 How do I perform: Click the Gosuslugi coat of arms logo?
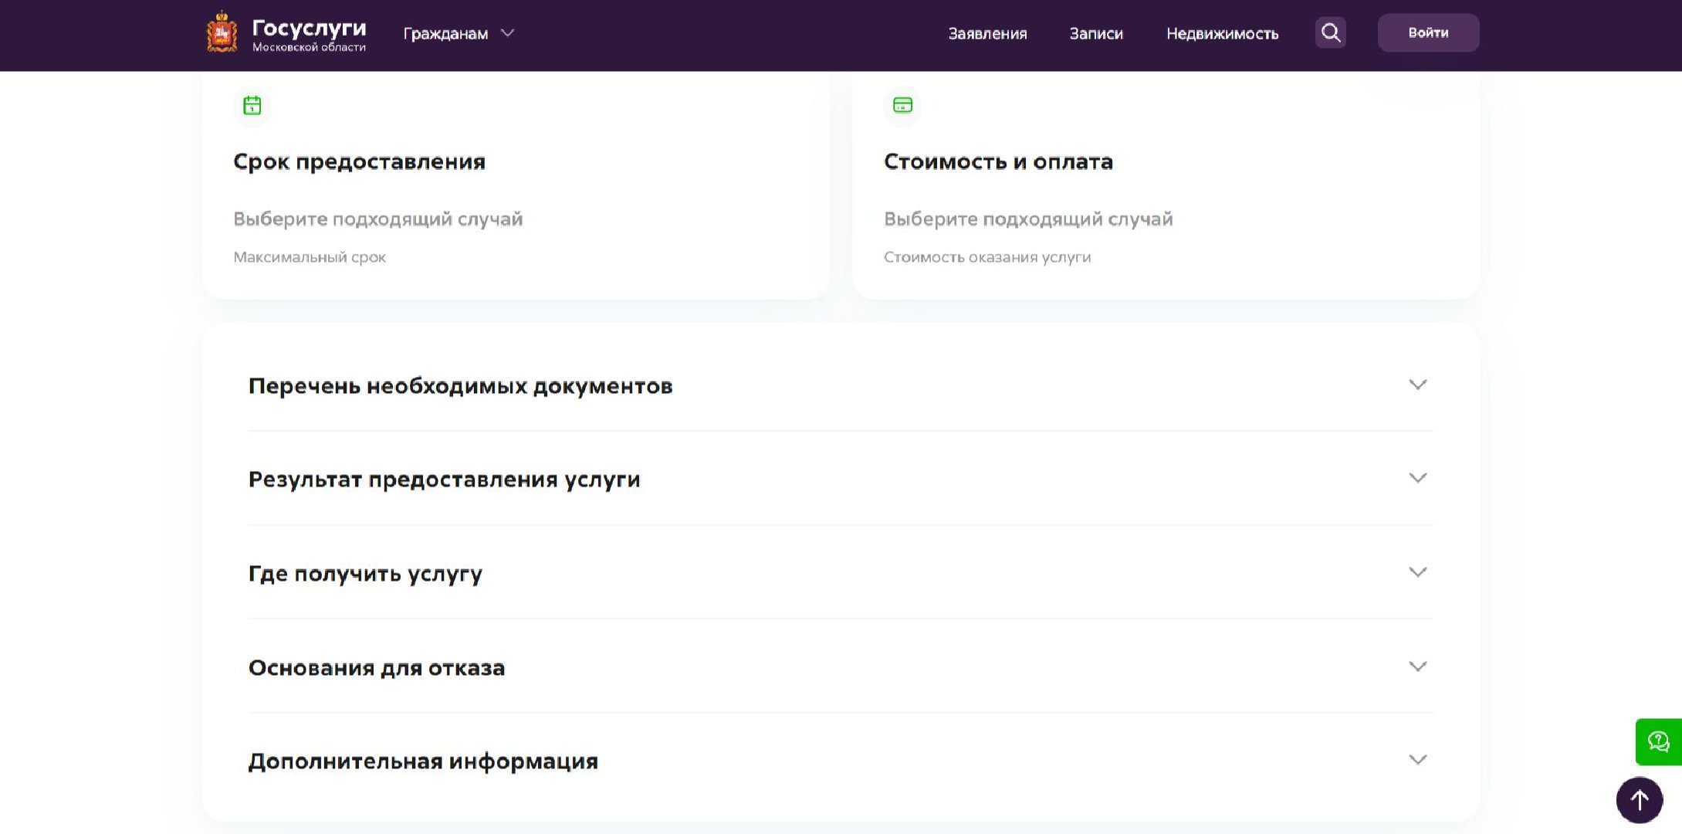click(222, 32)
